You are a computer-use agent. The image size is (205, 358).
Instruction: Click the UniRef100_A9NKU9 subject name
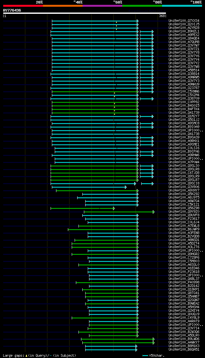(x=184, y=84)
